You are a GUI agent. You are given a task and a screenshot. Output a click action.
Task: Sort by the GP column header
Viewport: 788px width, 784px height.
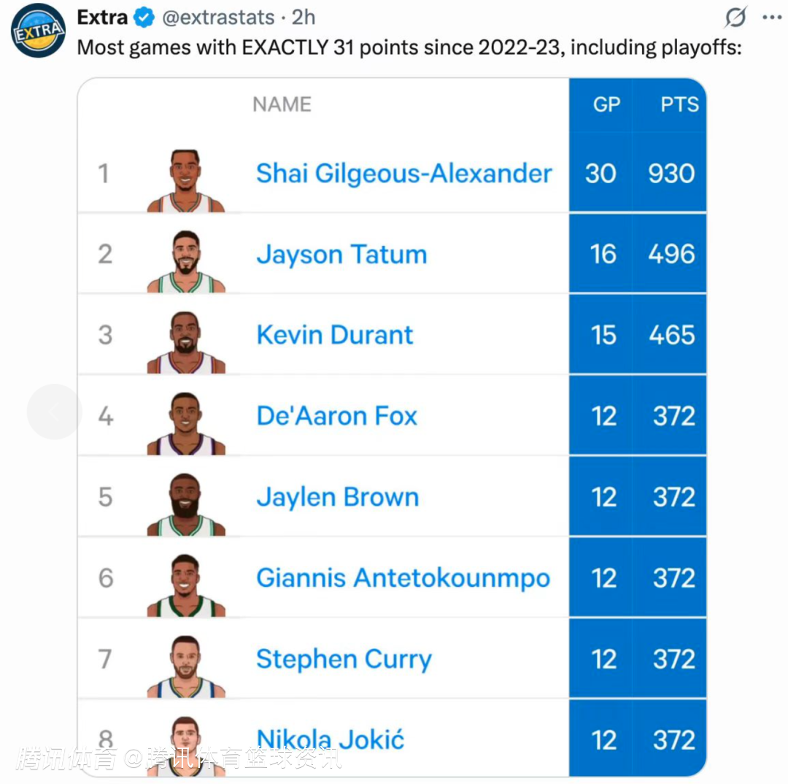pos(606,104)
